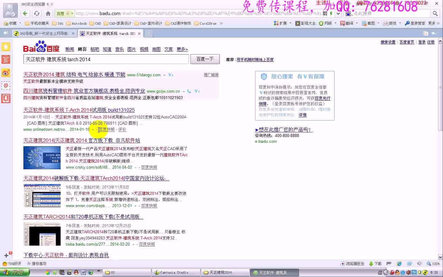
Task: Expand the 更多 toolbar overflow
Action: coord(433,23)
